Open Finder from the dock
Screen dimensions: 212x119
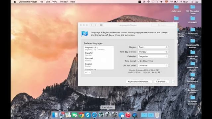tap(55, 115)
